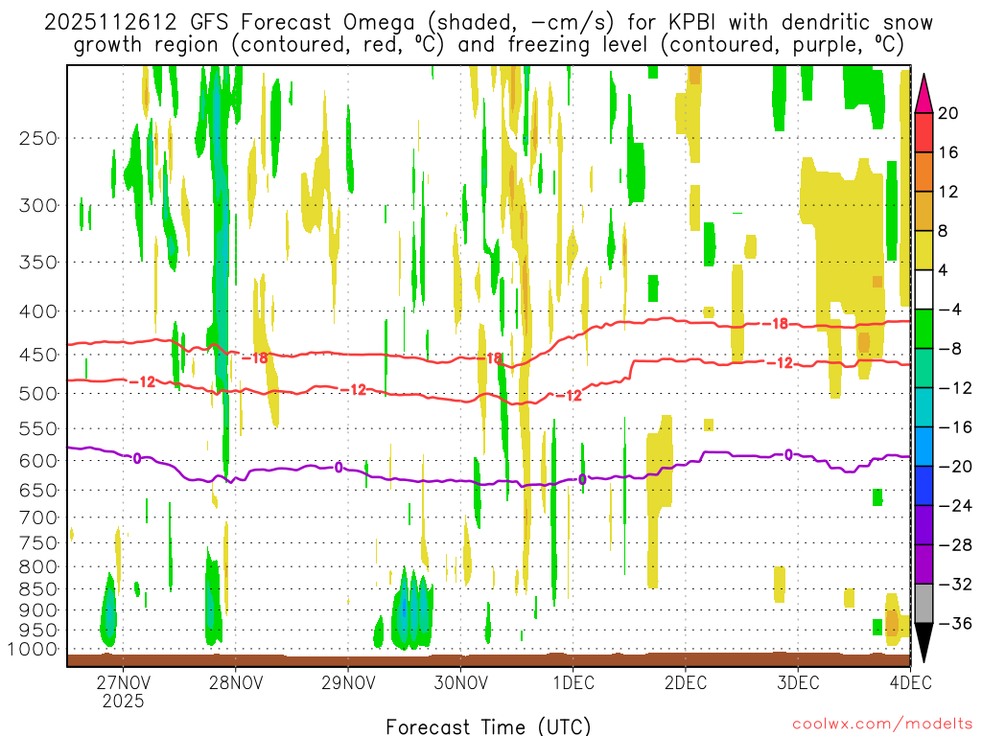Click the 28NOV time axis label
Viewport: 982px width, 736px height.
pos(236,682)
